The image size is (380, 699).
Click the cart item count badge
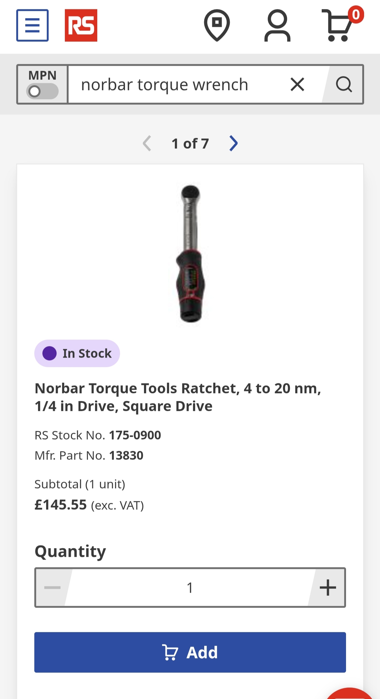click(356, 15)
